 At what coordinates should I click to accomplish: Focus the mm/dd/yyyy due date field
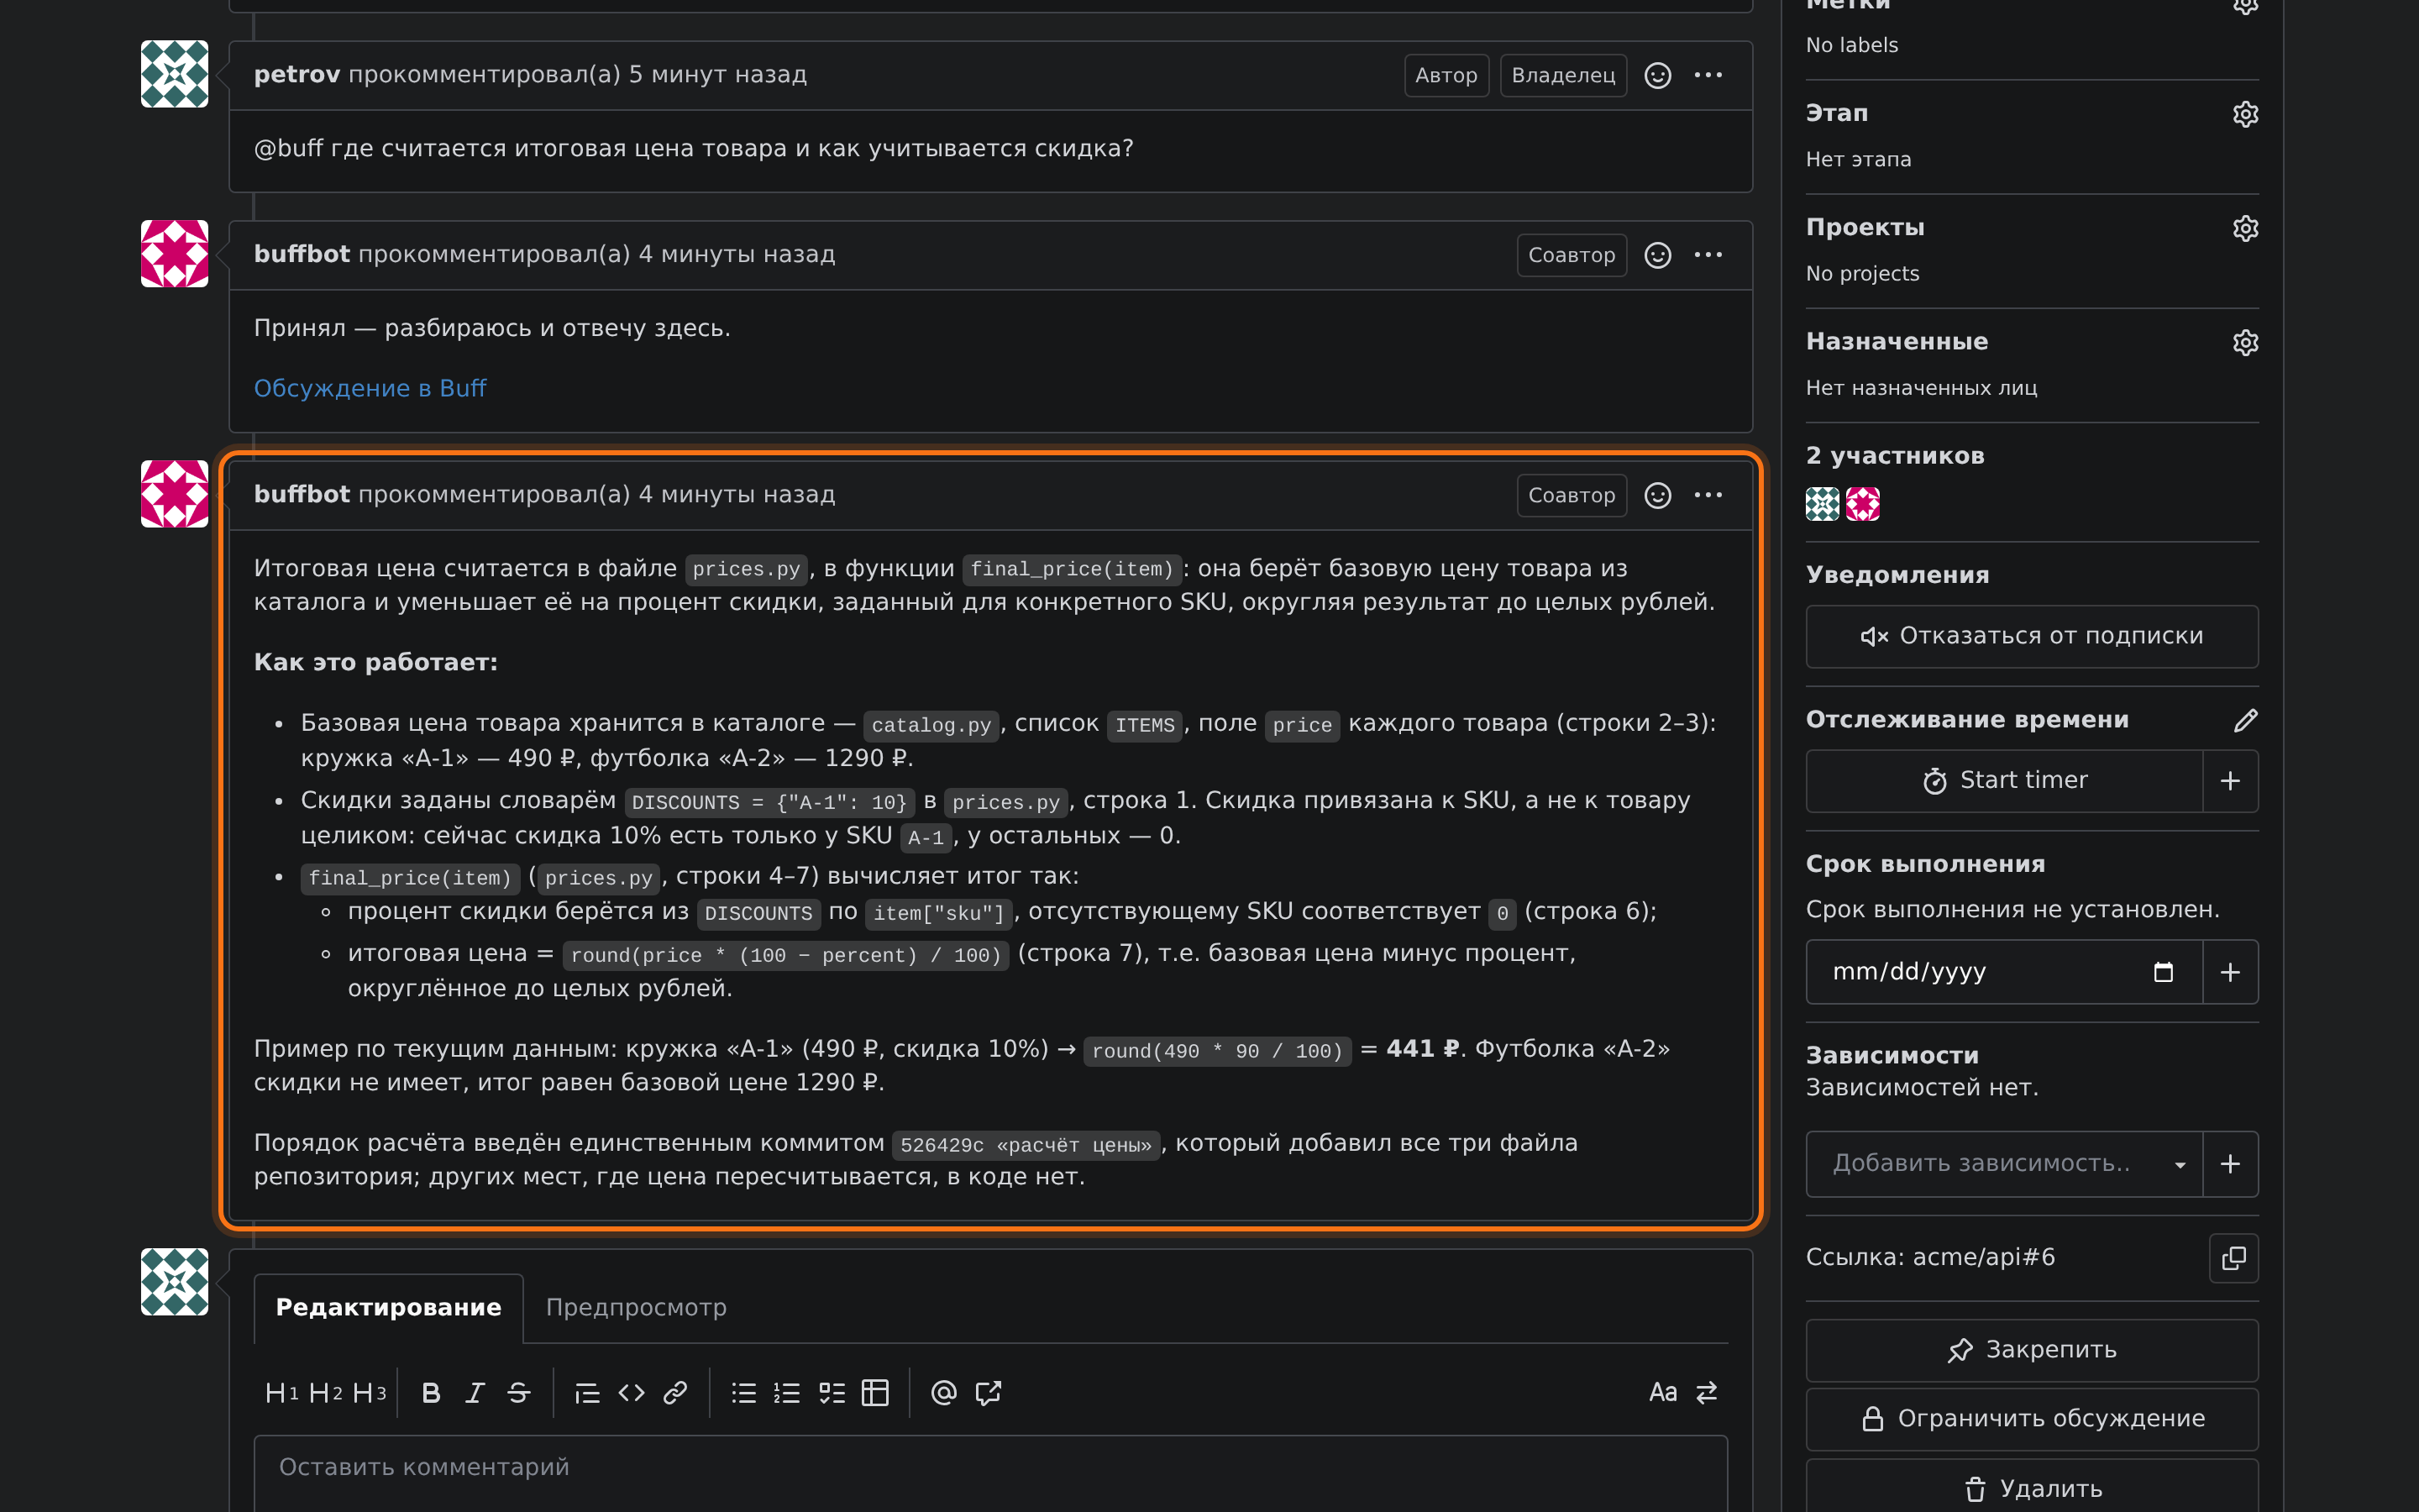click(2004, 972)
